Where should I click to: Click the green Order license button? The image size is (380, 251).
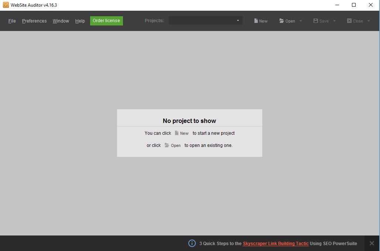(106, 21)
